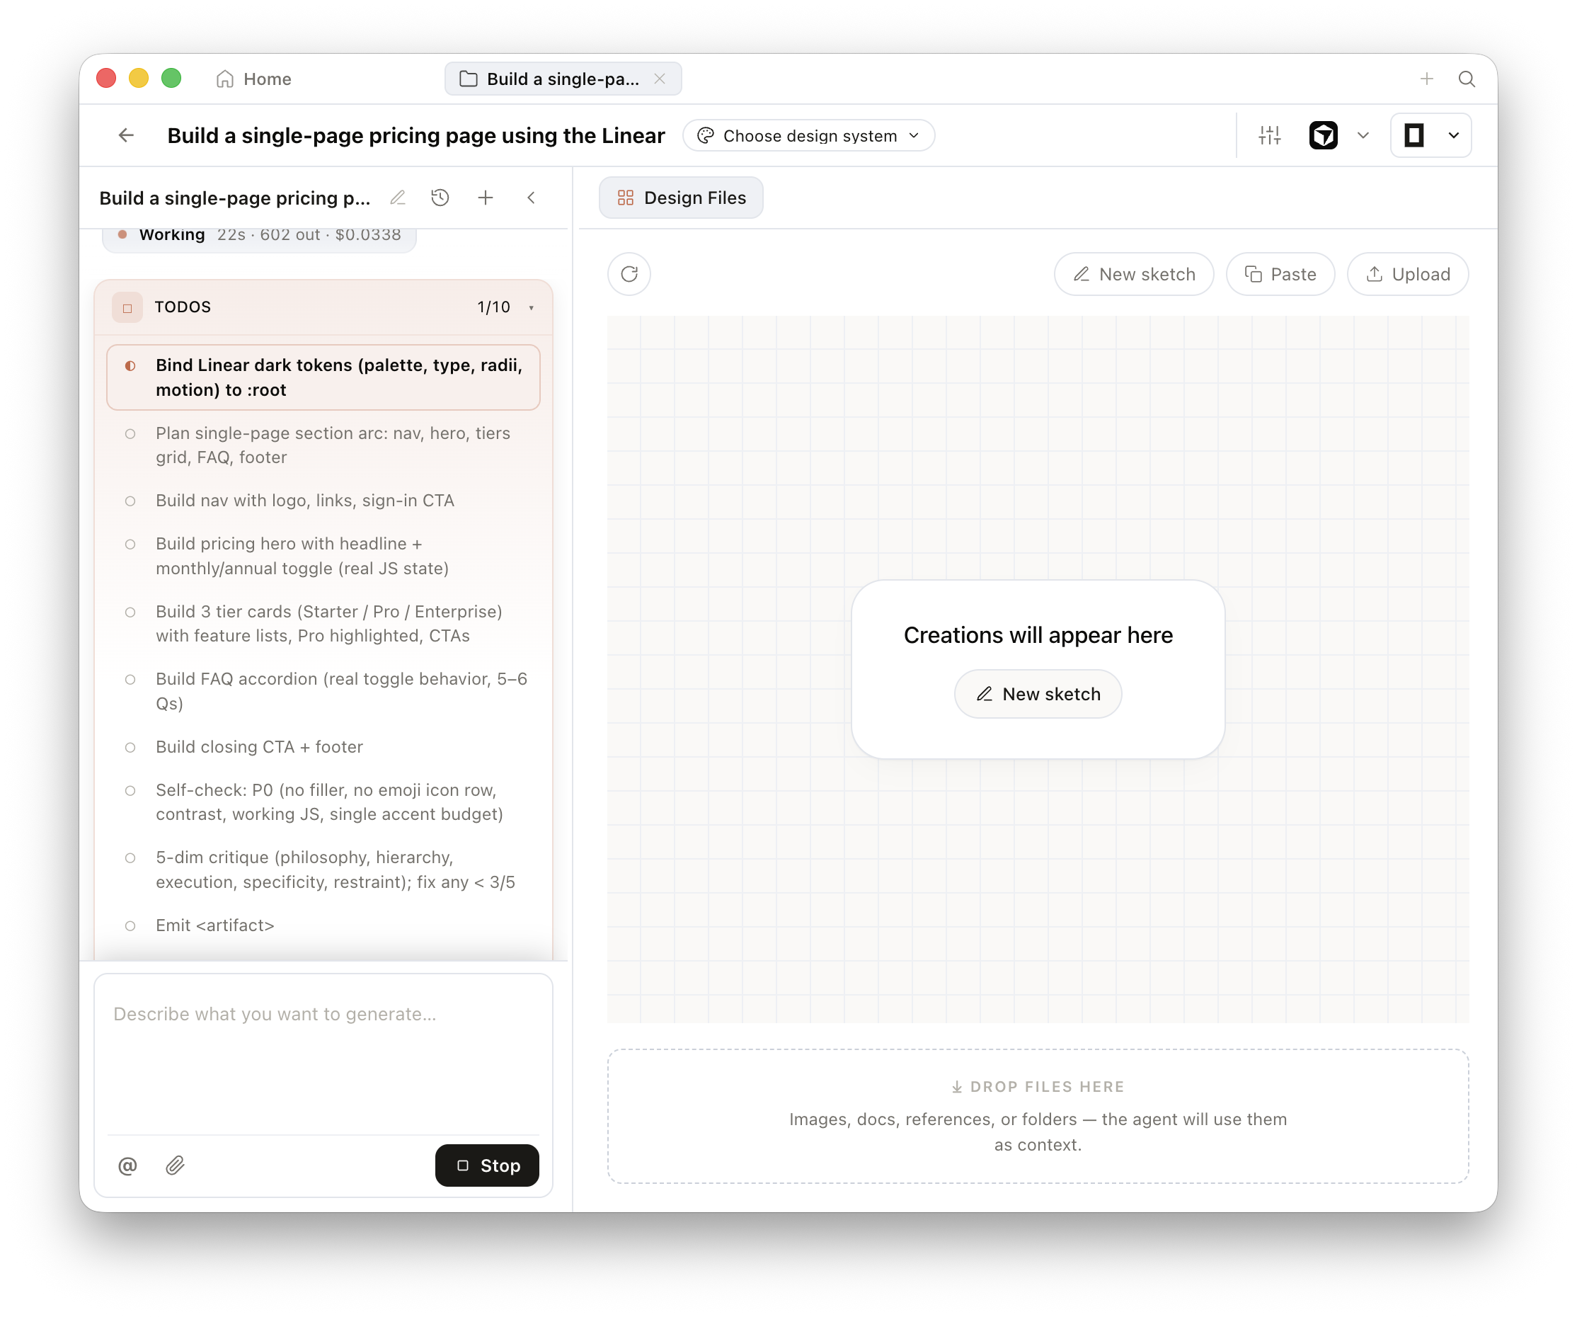Click the TODOS square icon

pyautogui.click(x=127, y=307)
